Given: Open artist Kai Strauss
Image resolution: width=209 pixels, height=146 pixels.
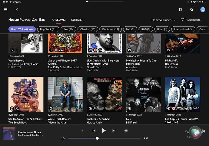Looking at the screenshot, I should tap(171, 64).
